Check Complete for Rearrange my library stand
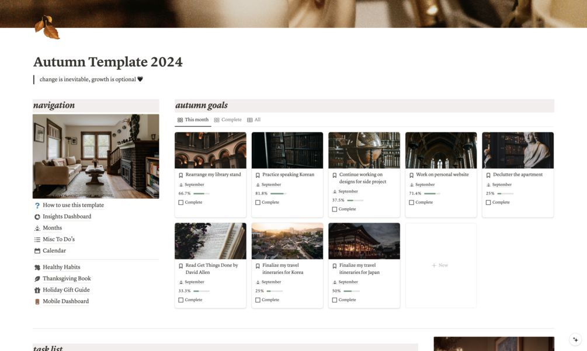 coord(181,203)
